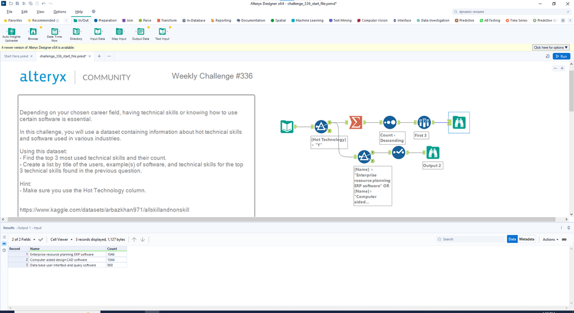
Task: Click the Sort node labeled Count - Descending
Action: (x=390, y=122)
